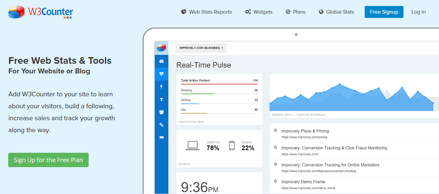Click the chain link sidebar icon

pos(162,125)
